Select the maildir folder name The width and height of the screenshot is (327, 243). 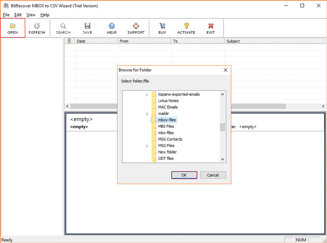(163, 114)
